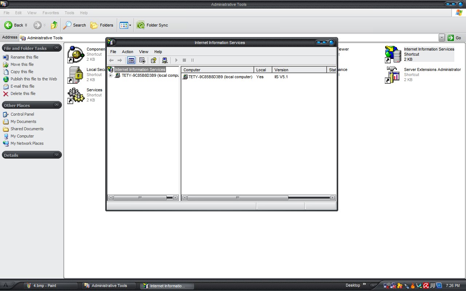Click the Explorer Forward arrow button

pos(37,25)
